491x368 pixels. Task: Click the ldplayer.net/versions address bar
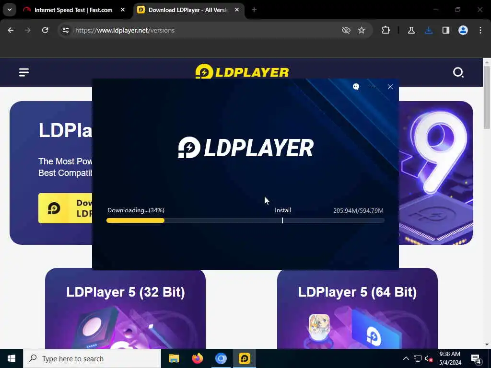200,30
